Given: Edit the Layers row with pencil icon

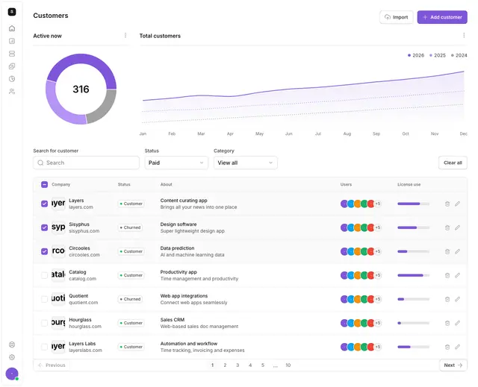Looking at the screenshot, I should [x=457, y=204].
